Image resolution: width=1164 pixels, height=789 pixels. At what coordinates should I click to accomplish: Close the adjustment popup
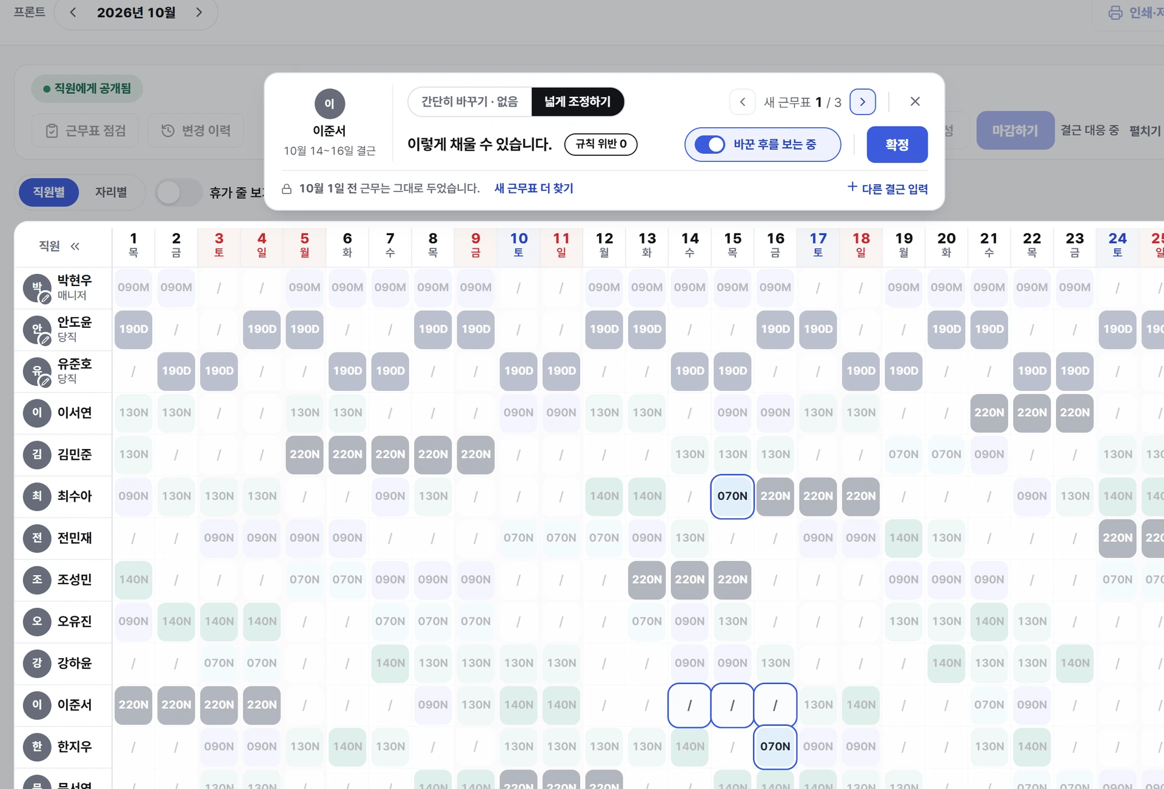[x=915, y=102]
